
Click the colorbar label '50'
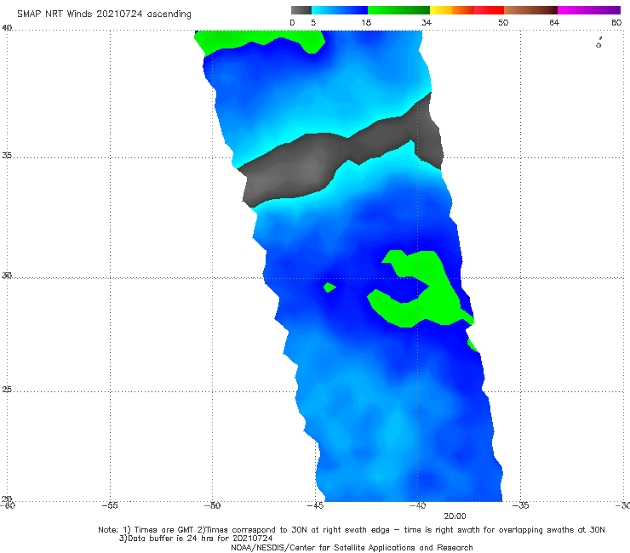tap(503, 23)
